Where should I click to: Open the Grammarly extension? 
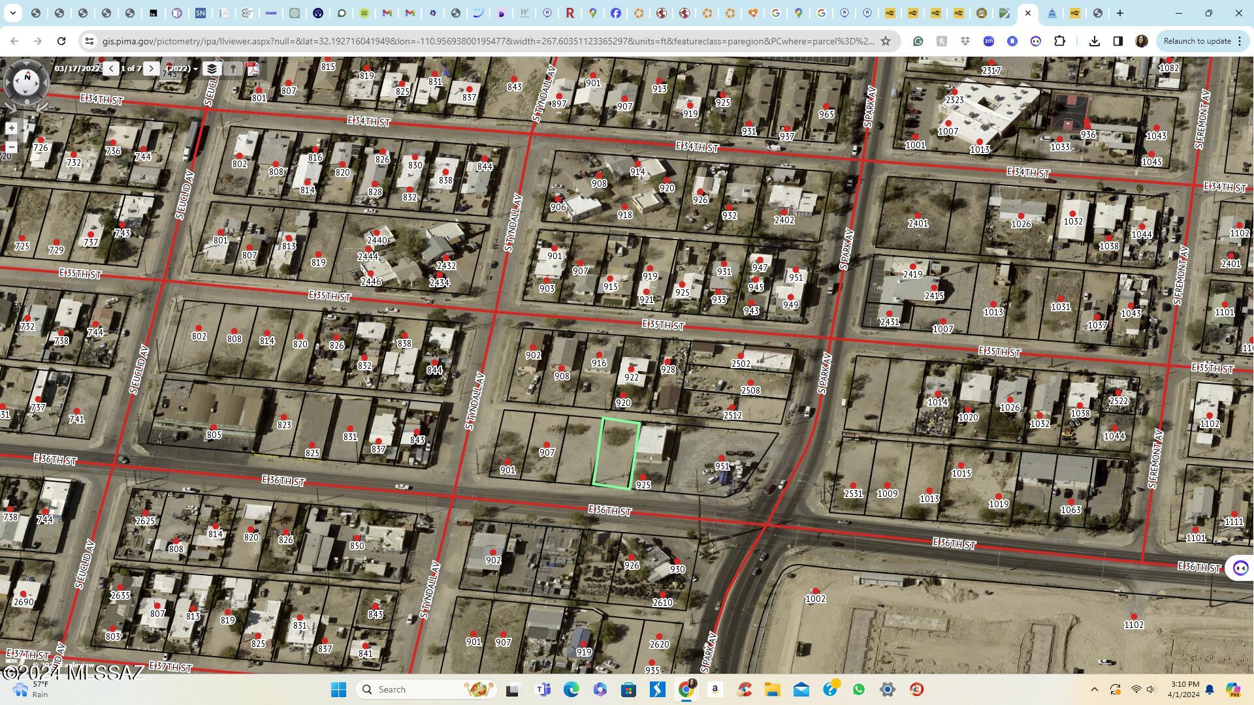pyautogui.click(x=918, y=41)
